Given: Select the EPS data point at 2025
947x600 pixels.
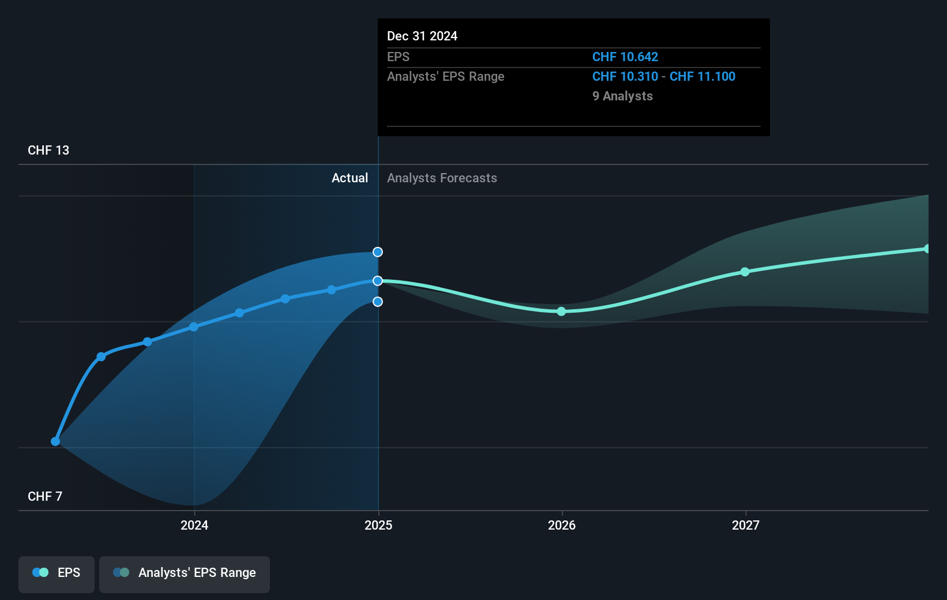Looking at the screenshot, I should coord(378,281).
